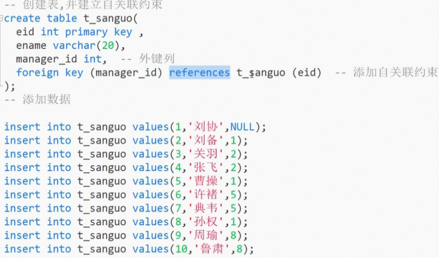
Task: Click the NULL value in first insert
Action: [243, 127]
